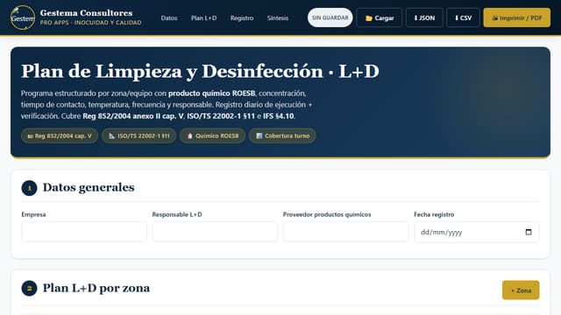
Task: Click the Gestema Consultores logo icon
Action: click(23, 17)
